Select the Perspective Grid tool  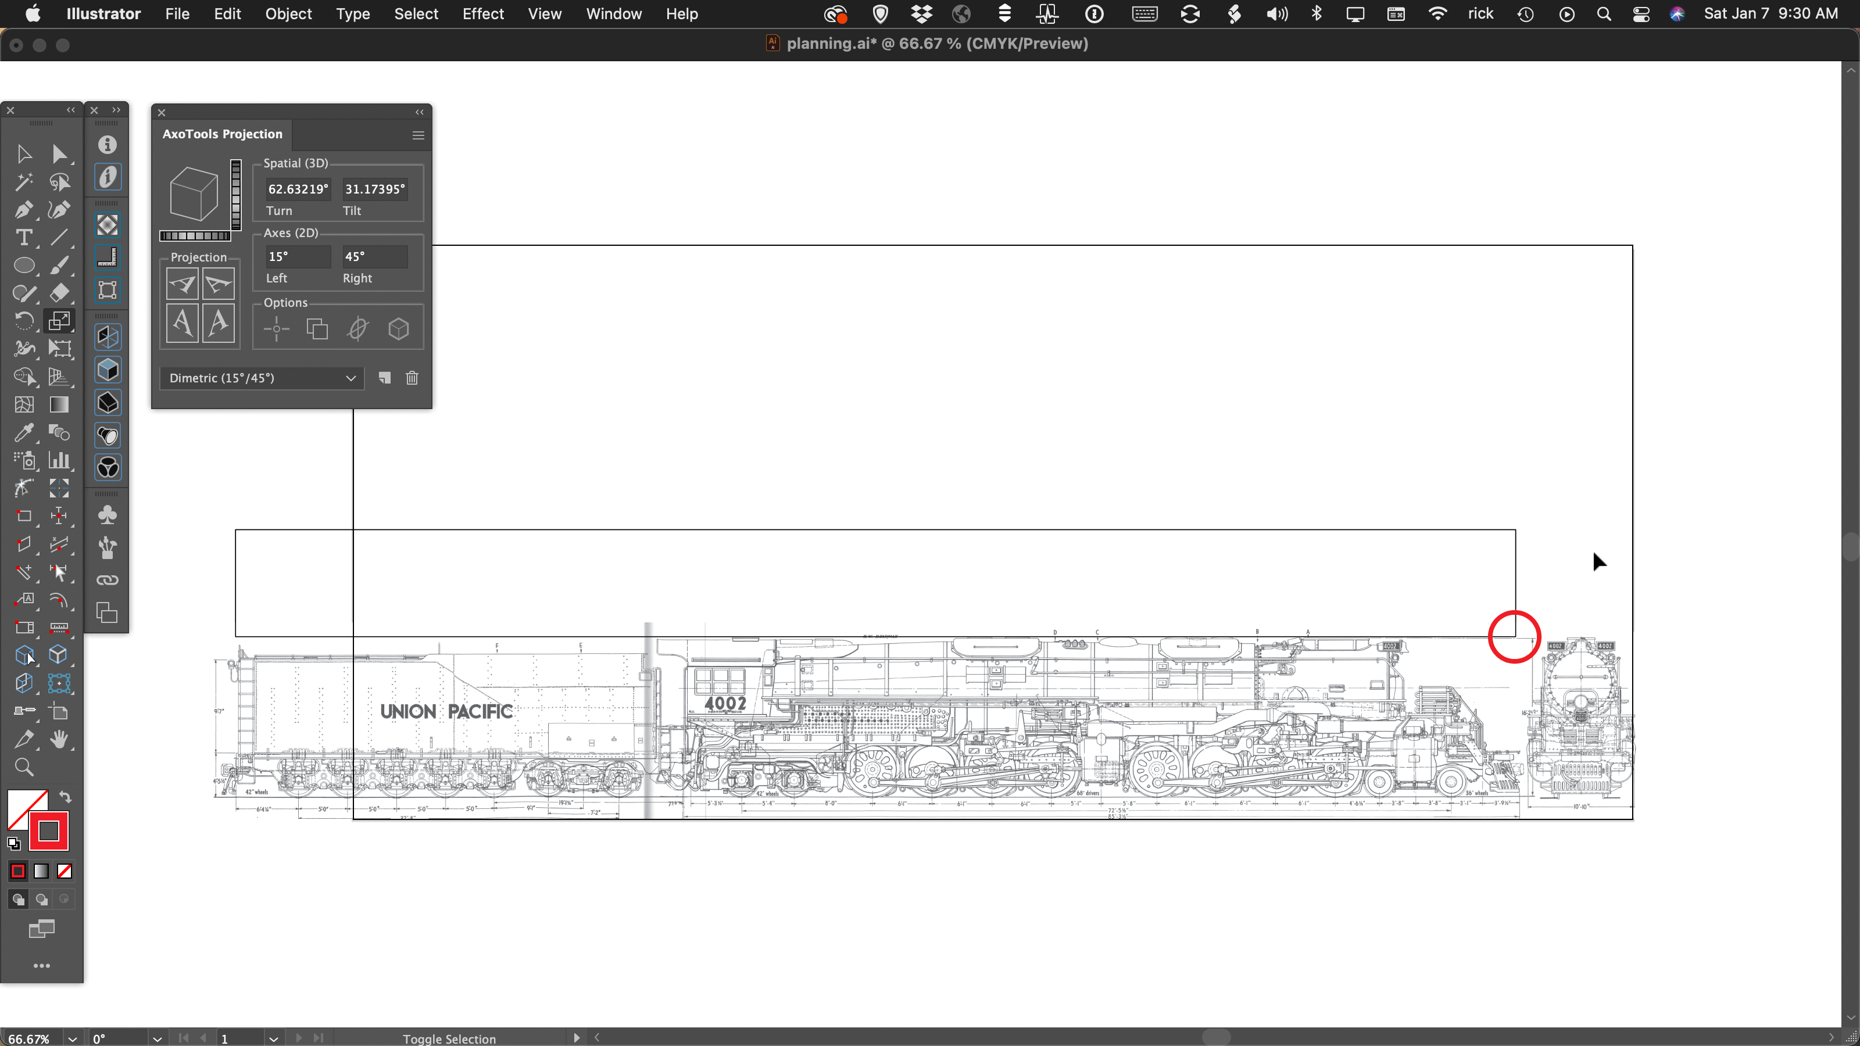point(59,377)
